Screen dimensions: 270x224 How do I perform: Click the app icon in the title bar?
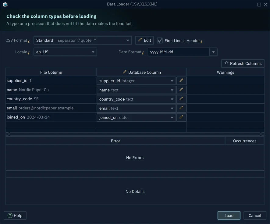point(5,4)
